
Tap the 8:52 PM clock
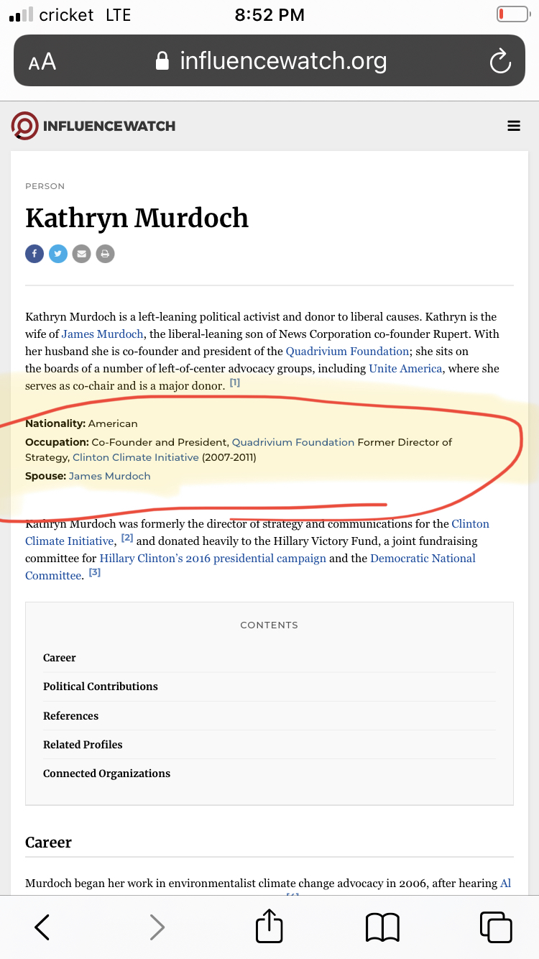(x=269, y=14)
